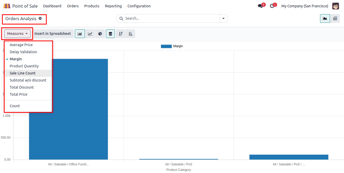Open the company switcher My Company (San Francisco)
This screenshot has width=344, height=173.
tap(305, 6)
